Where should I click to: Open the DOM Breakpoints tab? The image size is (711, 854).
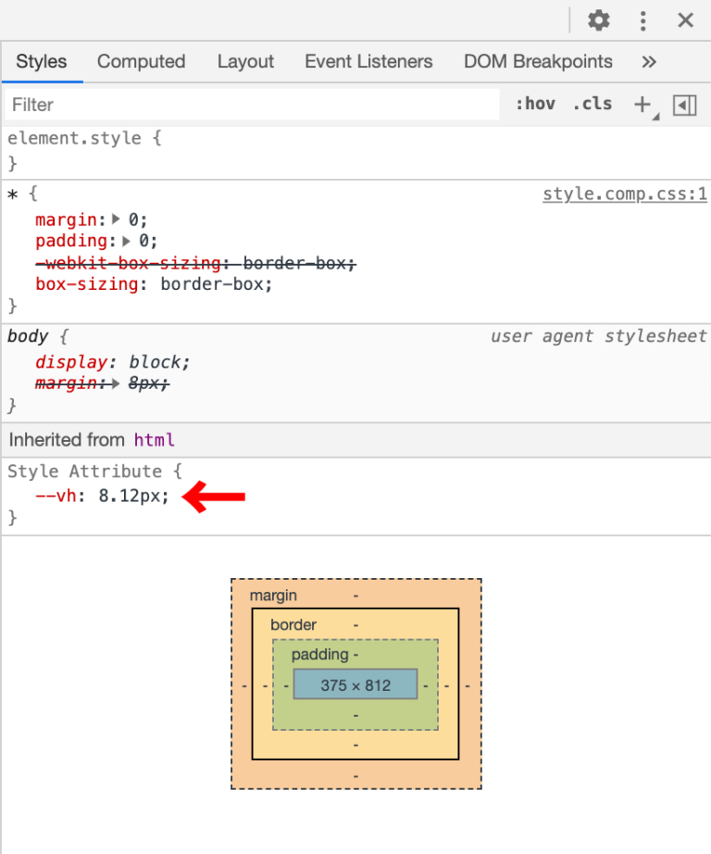pyautogui.click(x=538, y=62)
